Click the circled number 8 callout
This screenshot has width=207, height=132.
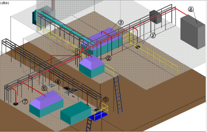coord(191,9)
